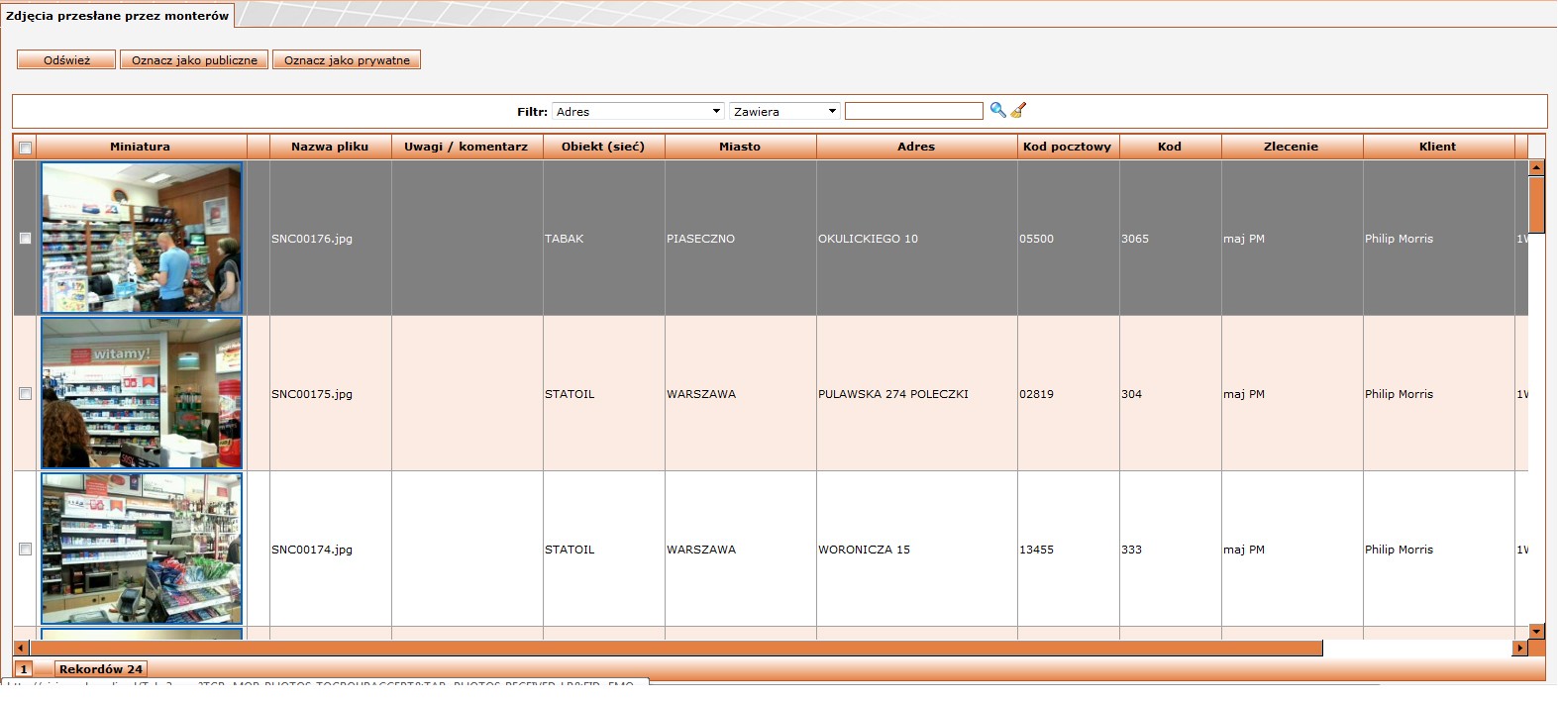Open thumbnail of SNC00176.jpg
The image size is (1558, 702).
pyautogui.click(x=142, y=238)
